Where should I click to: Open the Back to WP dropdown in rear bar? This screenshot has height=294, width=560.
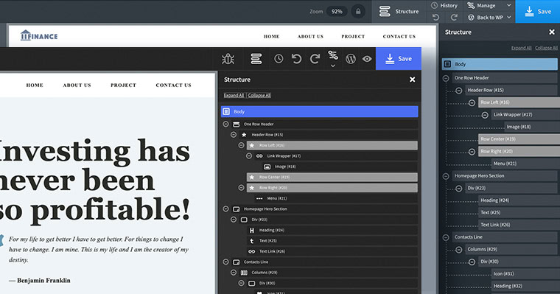(509, 17)
